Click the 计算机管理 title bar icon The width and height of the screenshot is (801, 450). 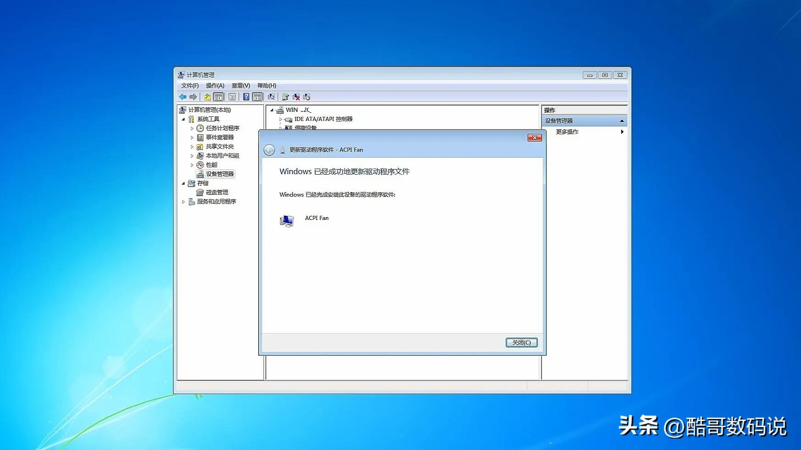(x=181, y=75)
